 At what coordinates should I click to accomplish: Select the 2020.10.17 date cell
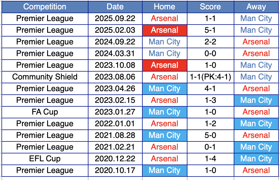click(x=115, y=170)
